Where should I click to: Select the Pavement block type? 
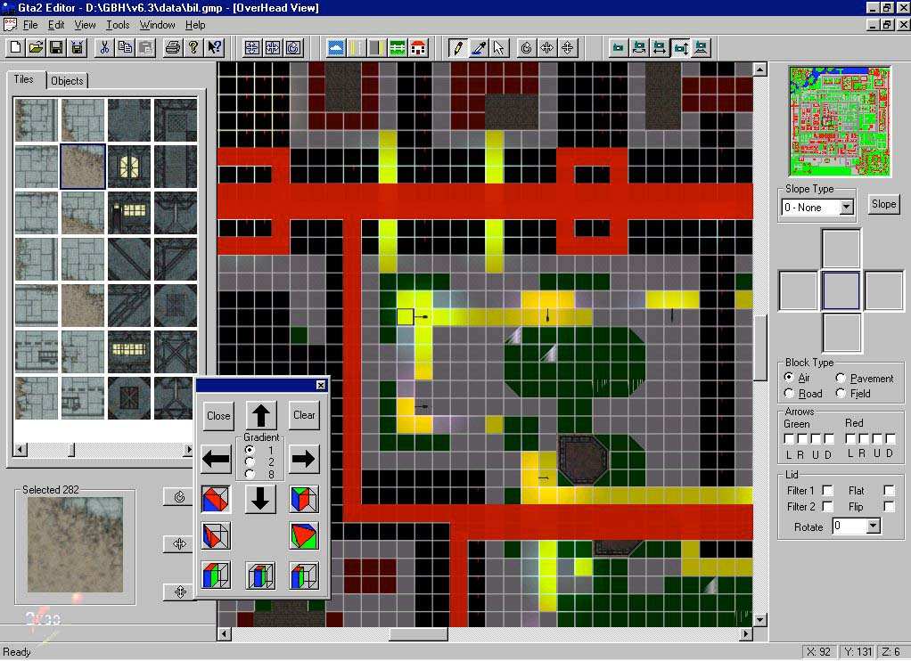[841, 378]
